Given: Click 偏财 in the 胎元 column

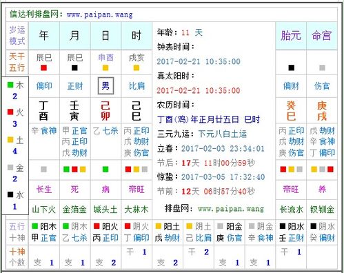Looking at the screenshot, I should (x=291, y=86).
